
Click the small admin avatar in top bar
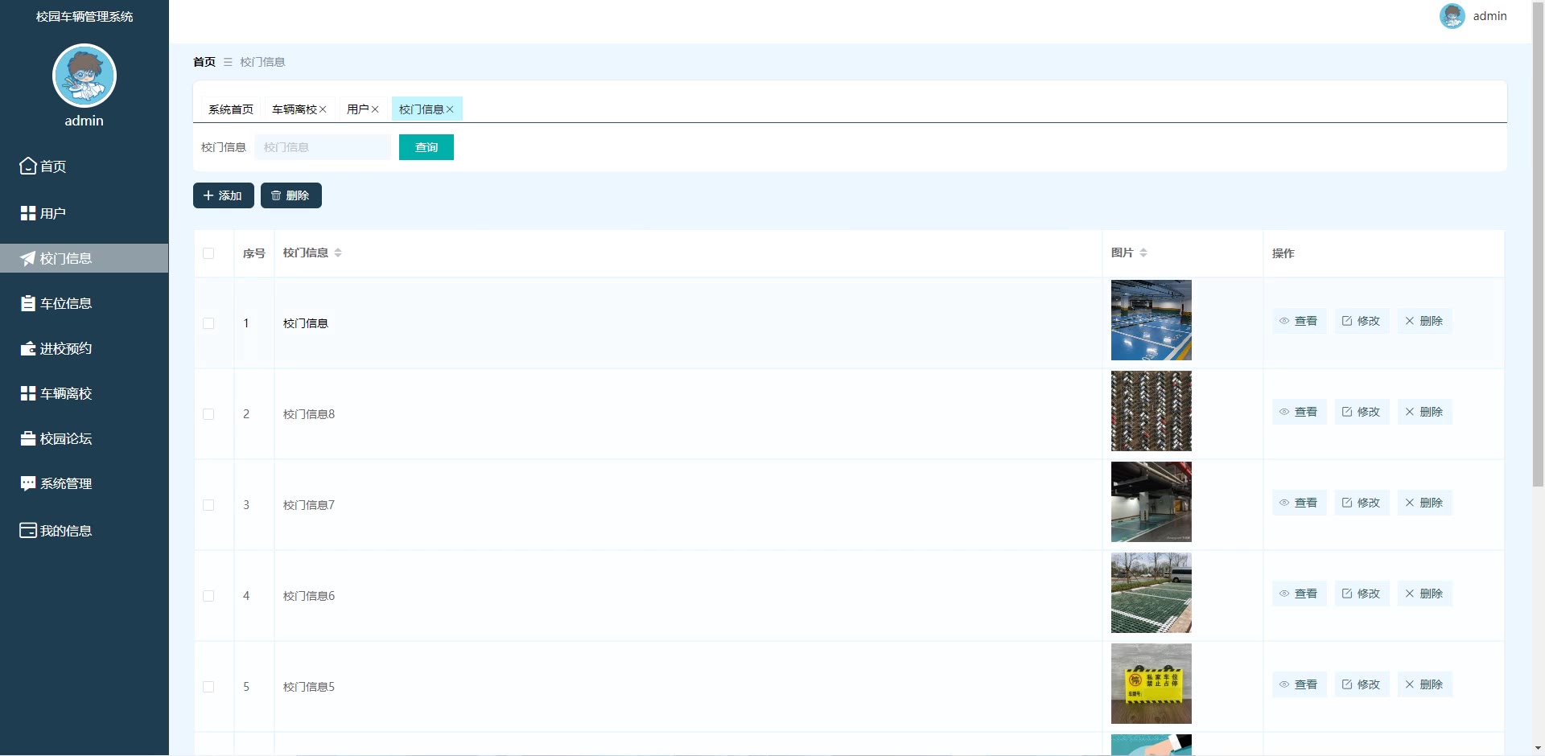[x=1452, y=16]
